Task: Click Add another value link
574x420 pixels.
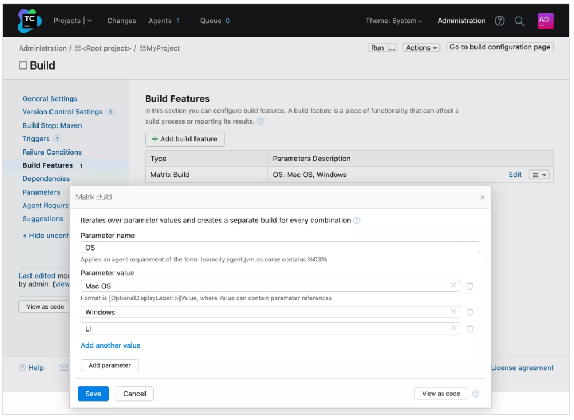Action: 110,345
